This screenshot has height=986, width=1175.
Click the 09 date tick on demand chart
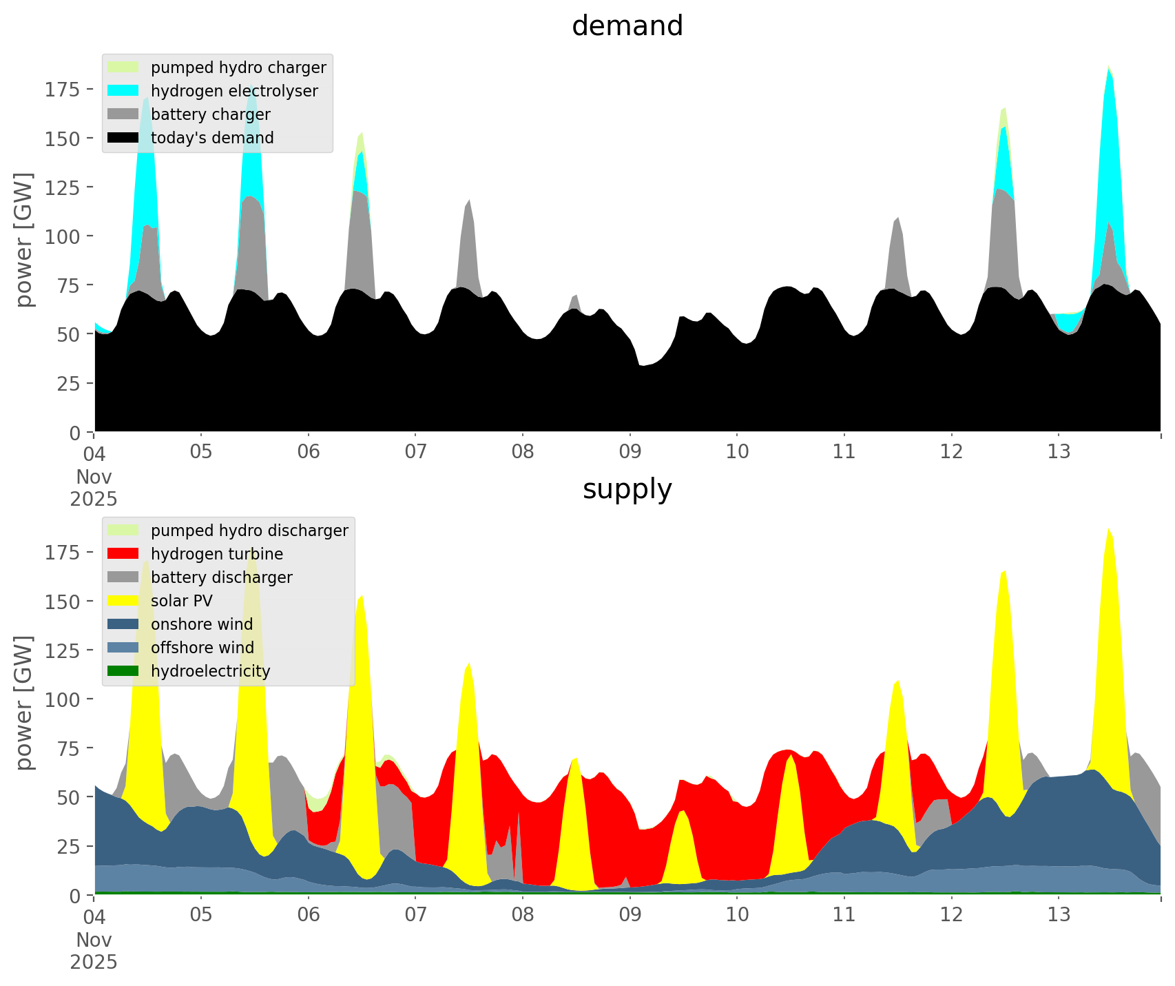click(x=630, y=452)
